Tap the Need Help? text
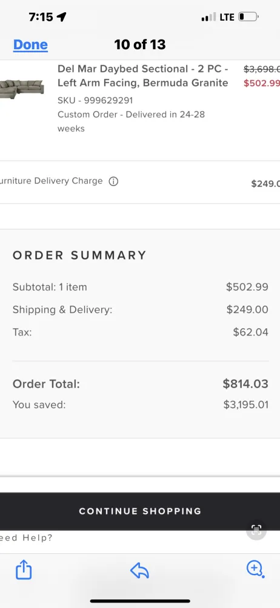Viewport: 280px width, 608px height. (x=26, y=538)
